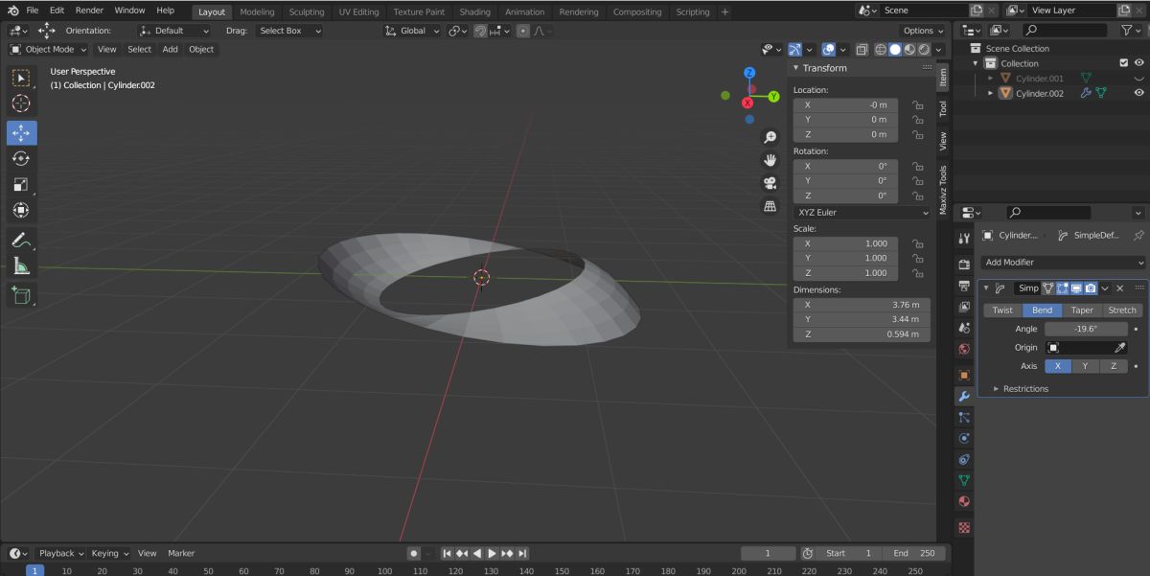Expand Cylinder.002 in outliner
The image size is (1150, 576).
point(991,93)
